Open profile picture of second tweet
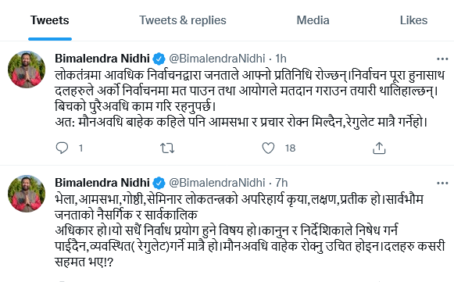Screen dimensions: 454x282 point(27,194)
